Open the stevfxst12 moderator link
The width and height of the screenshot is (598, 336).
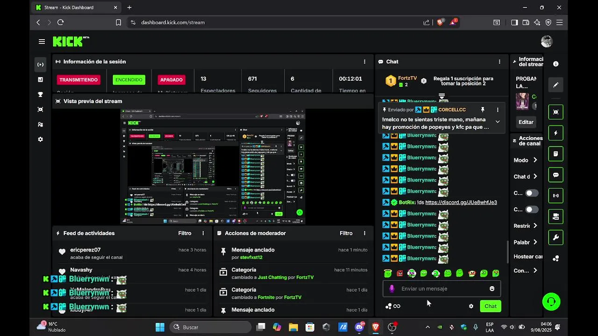click(x=251, y=257)
